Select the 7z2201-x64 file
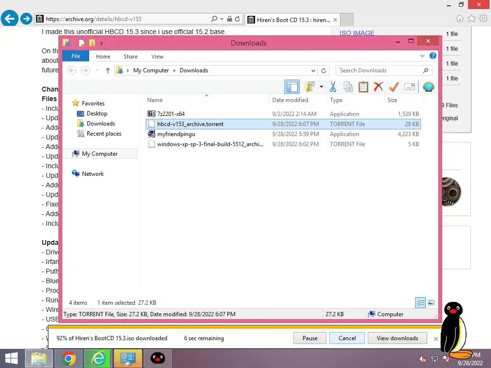 coord(283,114)
